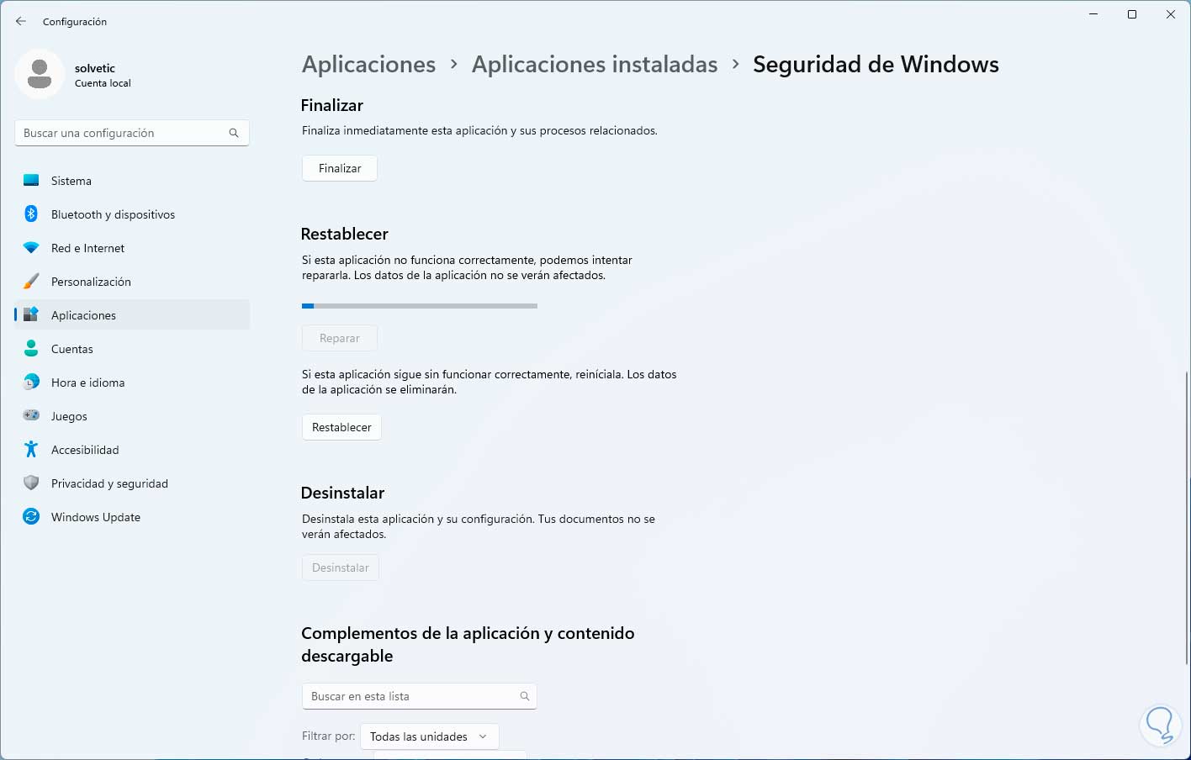Open Sistema settings section
1191x760 pixels.
click(x=132, y=181)
